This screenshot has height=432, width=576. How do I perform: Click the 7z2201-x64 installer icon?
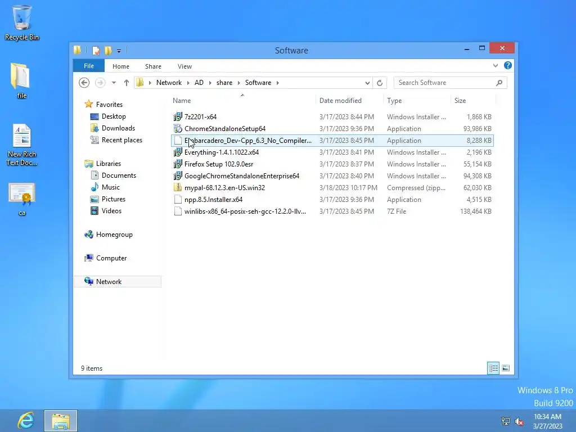tap(178, 117)
